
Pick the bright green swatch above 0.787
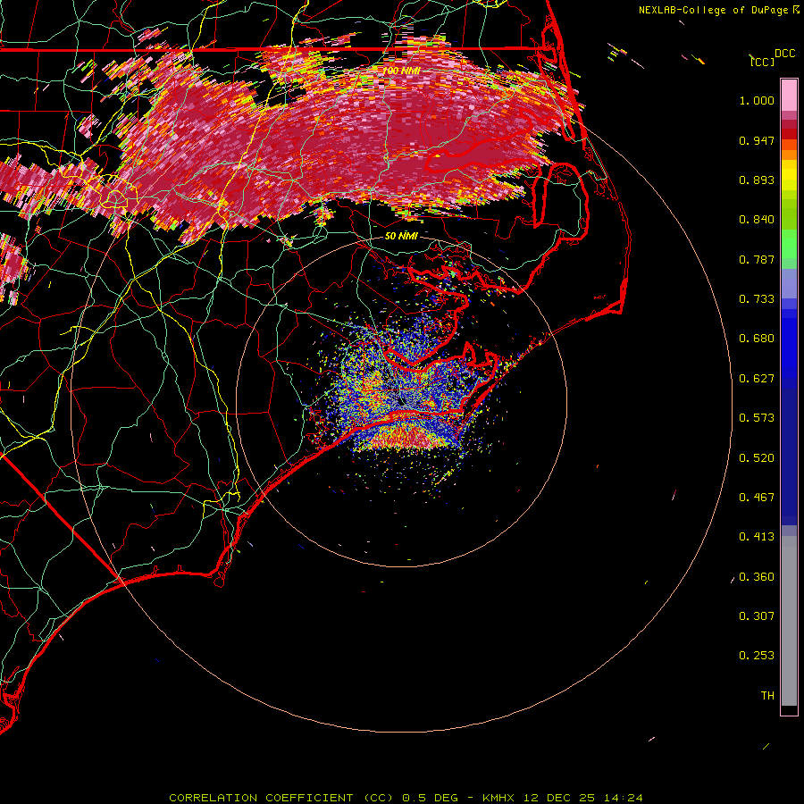click(789, 244)
